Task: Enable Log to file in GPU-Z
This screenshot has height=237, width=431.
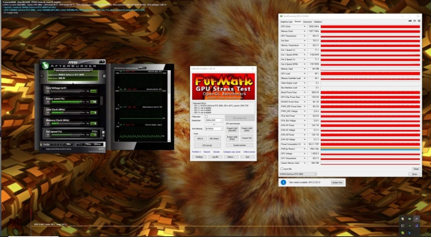Action: tap(282, 169)
